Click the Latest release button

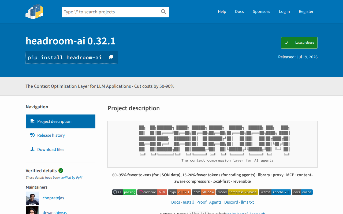pyautogui.click(x=299, y=43)
